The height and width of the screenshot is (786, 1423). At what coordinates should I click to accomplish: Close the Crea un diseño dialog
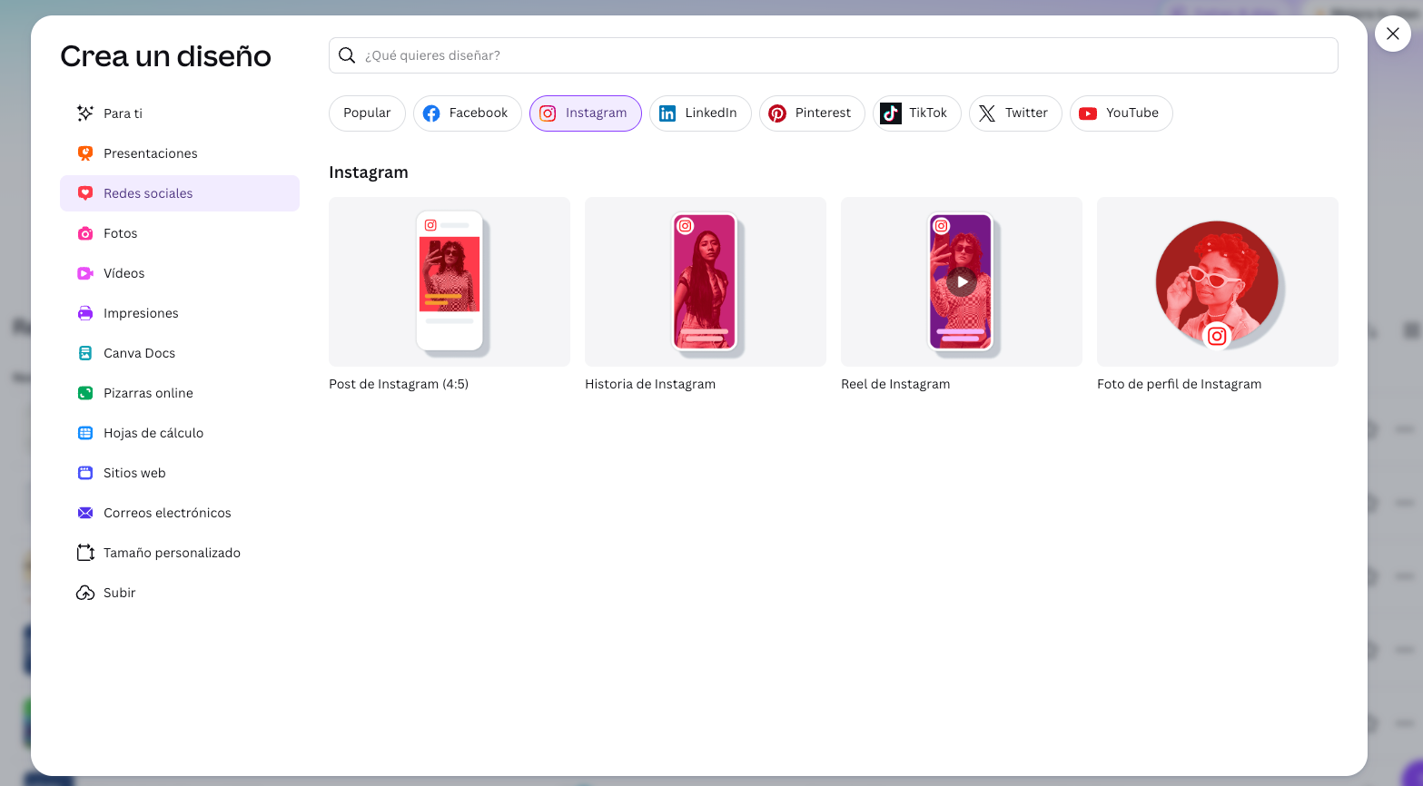click(x=1393, y=34)
